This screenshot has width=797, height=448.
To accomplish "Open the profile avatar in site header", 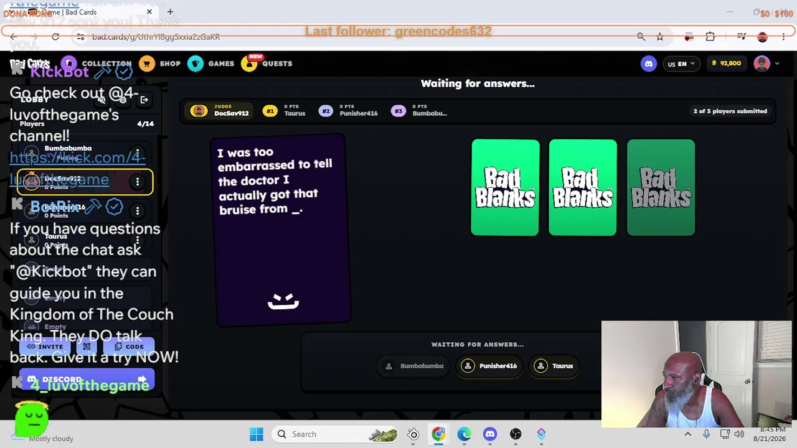I will pyautogui.click(x=762, y=63).
